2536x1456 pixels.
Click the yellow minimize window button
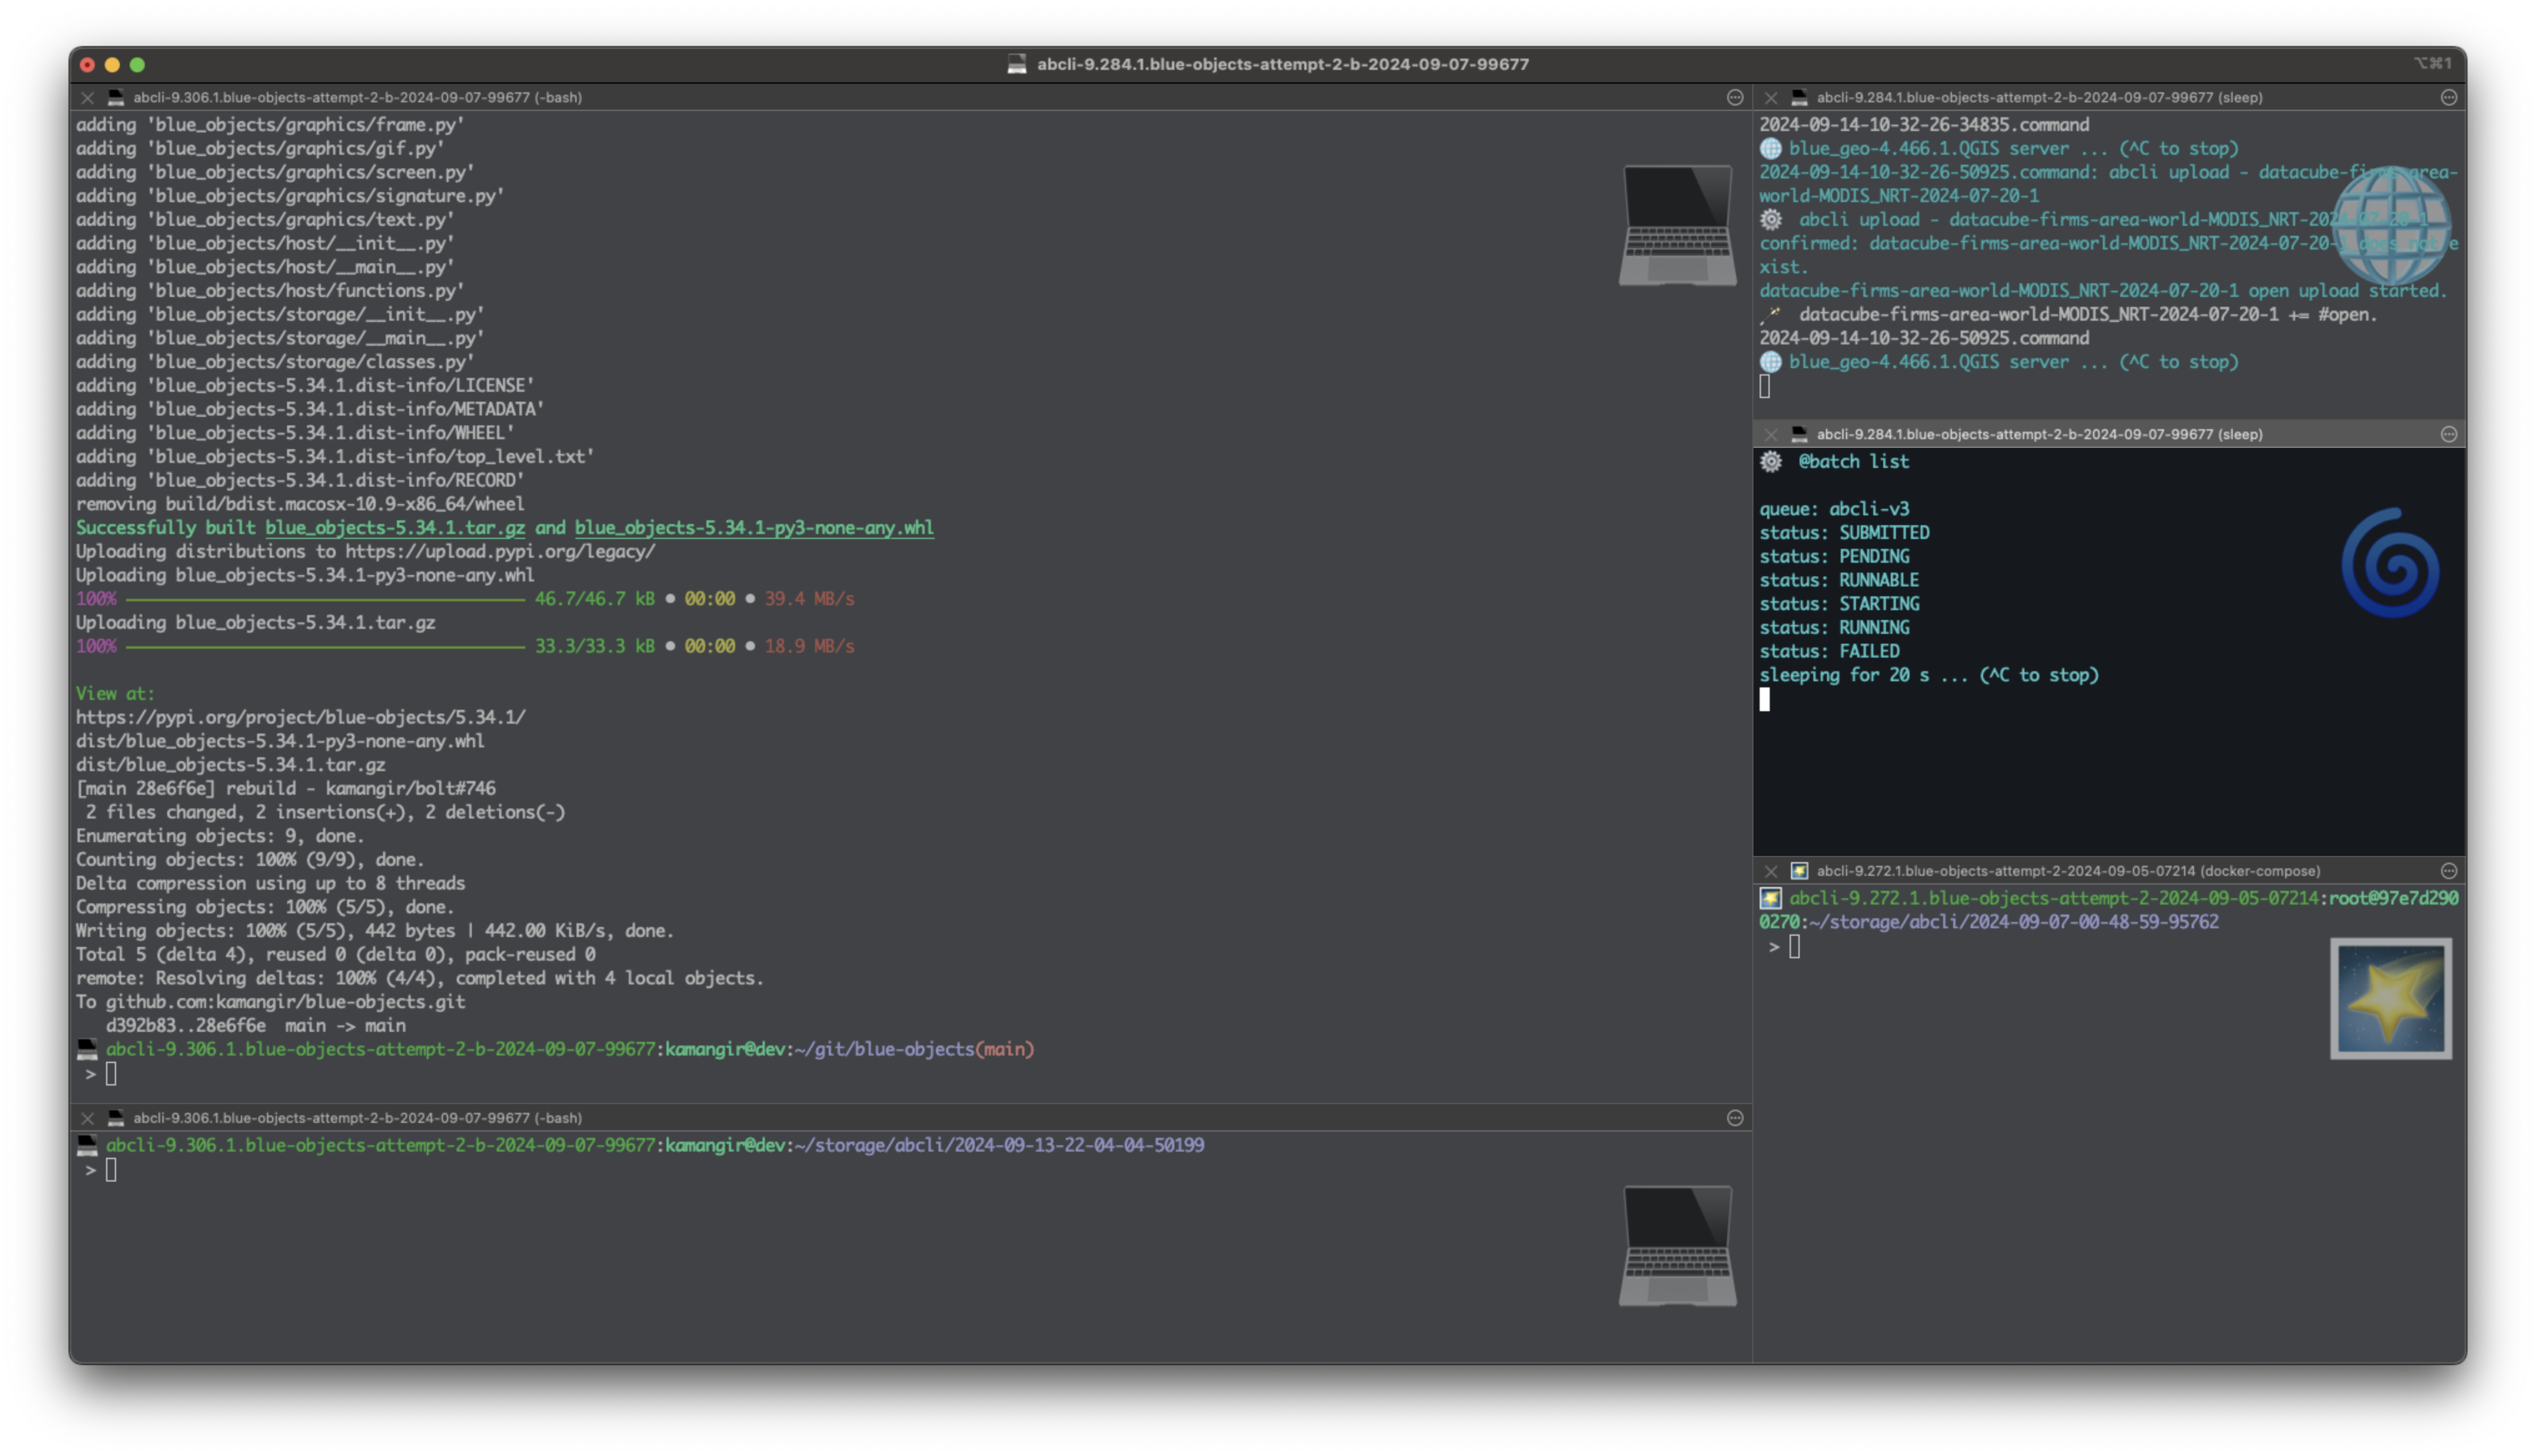point(112,64)
